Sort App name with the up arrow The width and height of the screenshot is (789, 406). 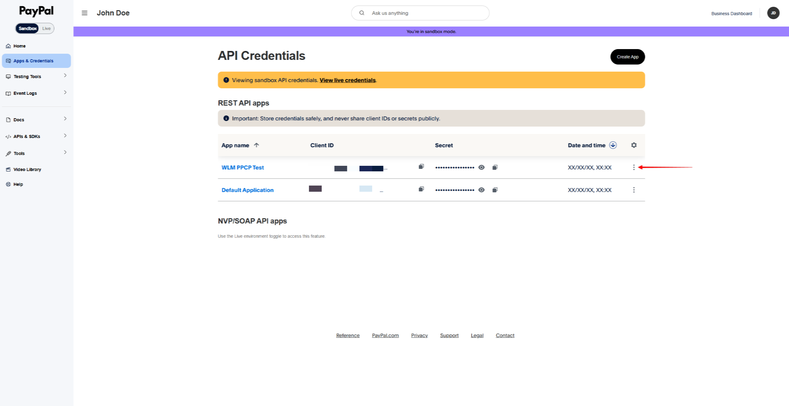(x=256, y=145)
